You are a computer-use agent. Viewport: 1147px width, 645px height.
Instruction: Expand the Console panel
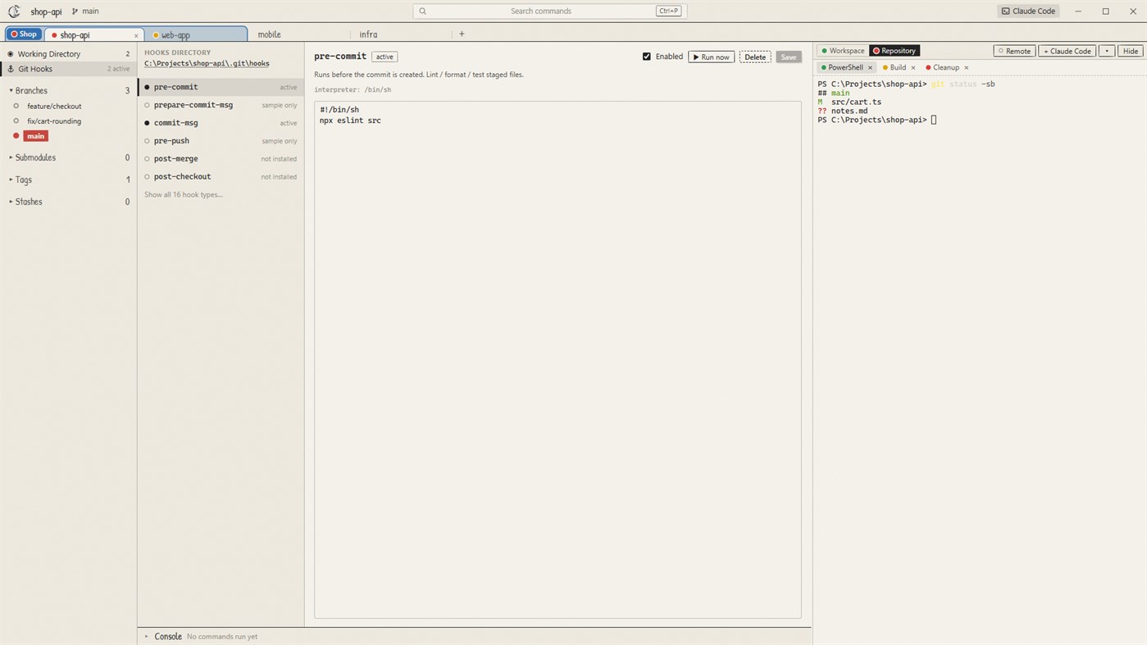(147, 637)
